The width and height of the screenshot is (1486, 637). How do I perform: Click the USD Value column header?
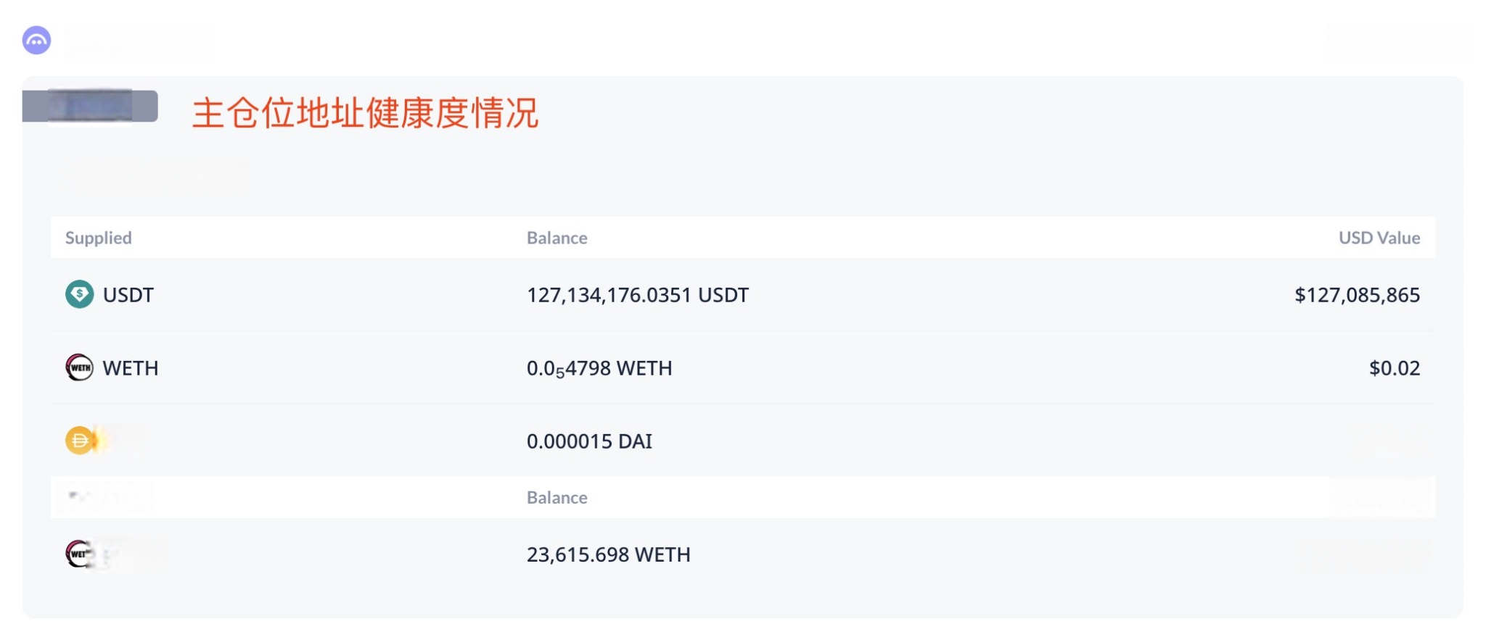click(x=1379, y=238)
